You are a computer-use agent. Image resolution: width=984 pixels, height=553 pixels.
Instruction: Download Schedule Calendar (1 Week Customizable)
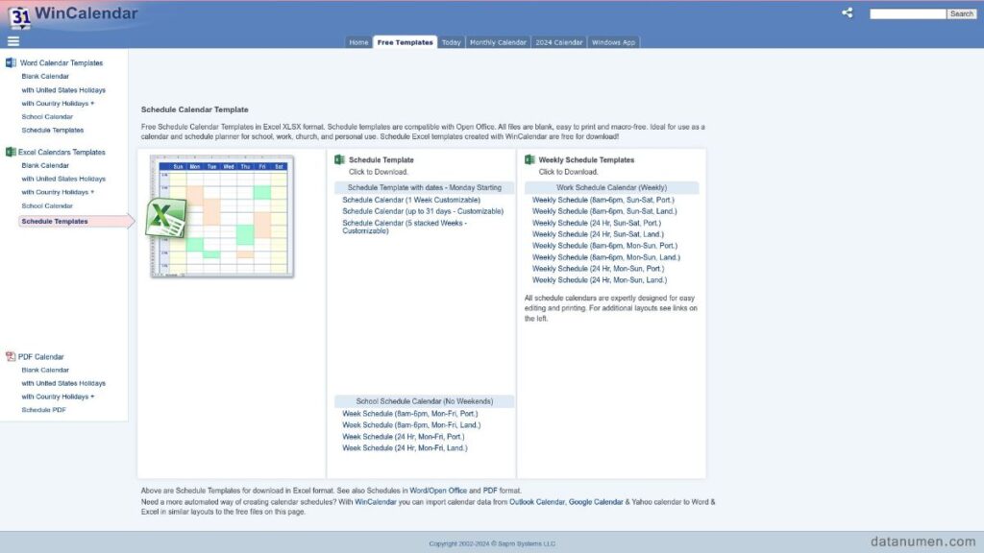pos(411,200)
